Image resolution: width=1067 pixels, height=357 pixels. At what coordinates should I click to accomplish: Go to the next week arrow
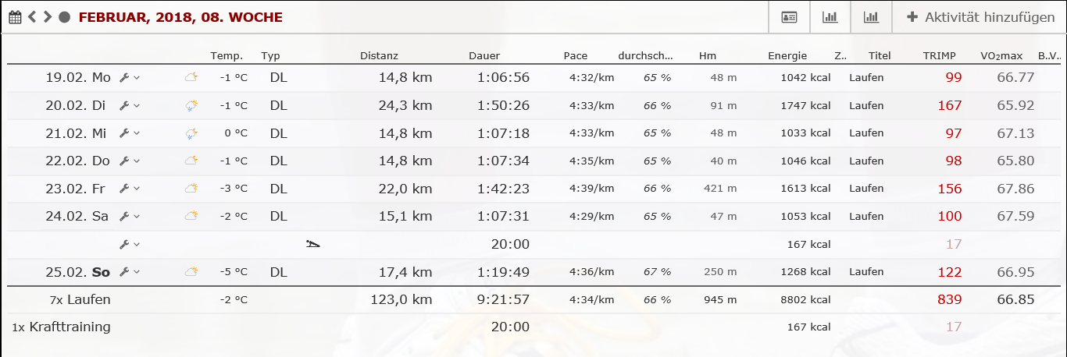point(48,17)
